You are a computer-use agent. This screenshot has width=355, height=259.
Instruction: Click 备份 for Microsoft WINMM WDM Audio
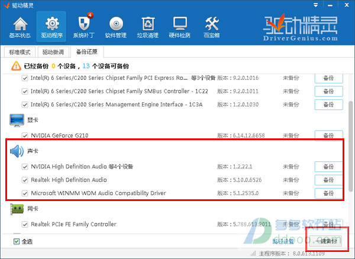(x=328, y=193)
